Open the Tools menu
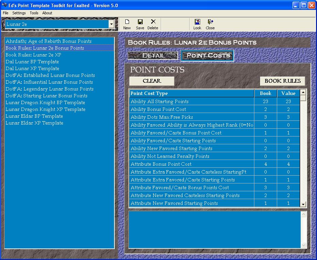 (x=34, y=13)
